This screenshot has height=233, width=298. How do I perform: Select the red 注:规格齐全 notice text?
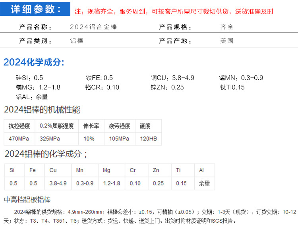[174, 12]
